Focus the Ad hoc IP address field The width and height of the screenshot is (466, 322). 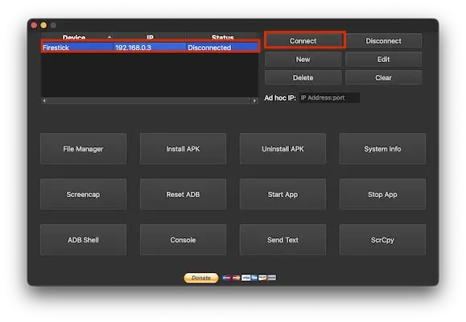329,98
